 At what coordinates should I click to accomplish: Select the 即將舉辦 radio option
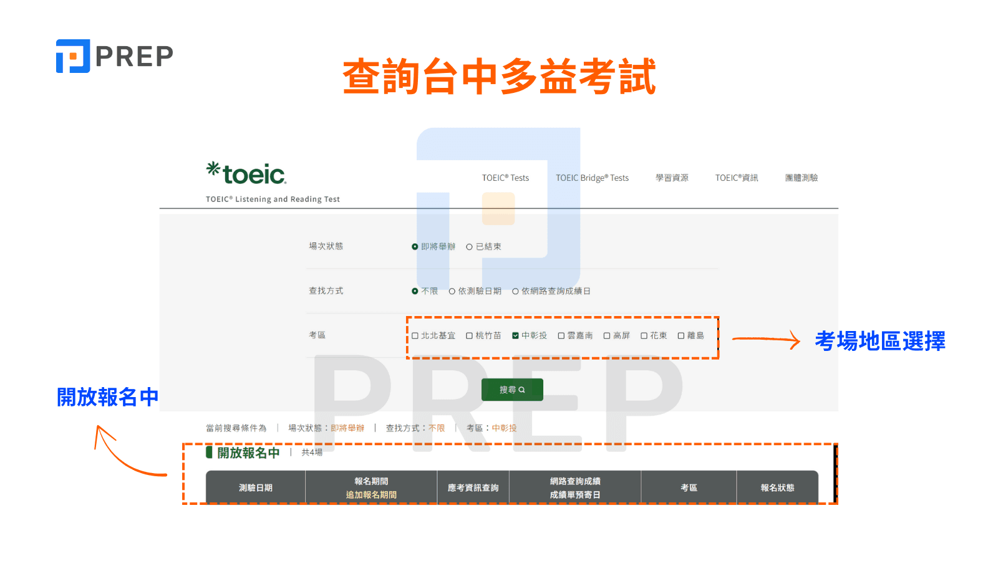tap(415, 247)
